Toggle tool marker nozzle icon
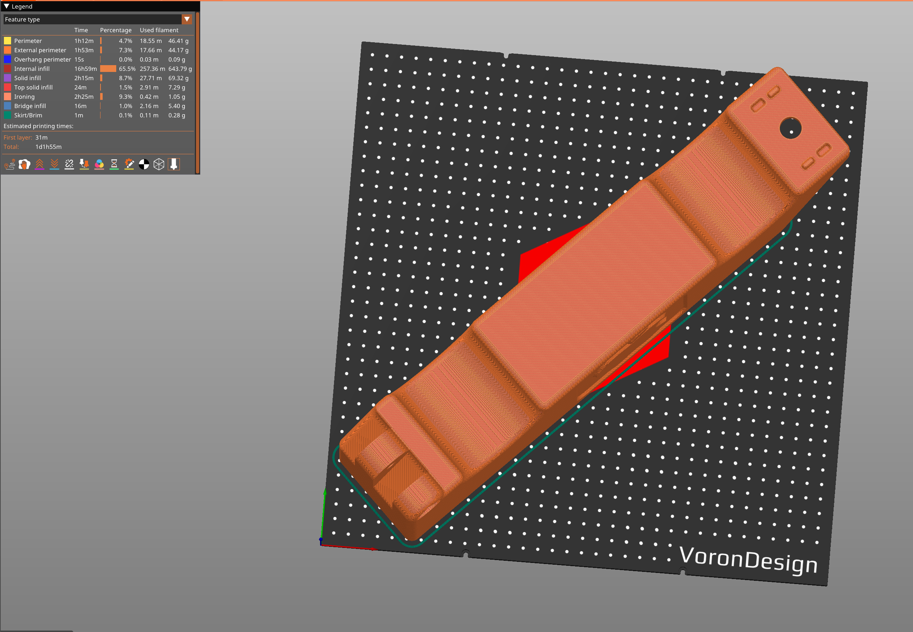Screen dimensions: 913x632 (x=174, y=164)
